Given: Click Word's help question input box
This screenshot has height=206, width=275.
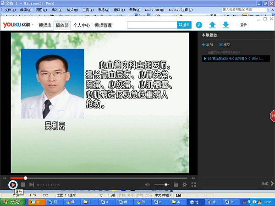Looking at the screenshot, I should point(244,10).
